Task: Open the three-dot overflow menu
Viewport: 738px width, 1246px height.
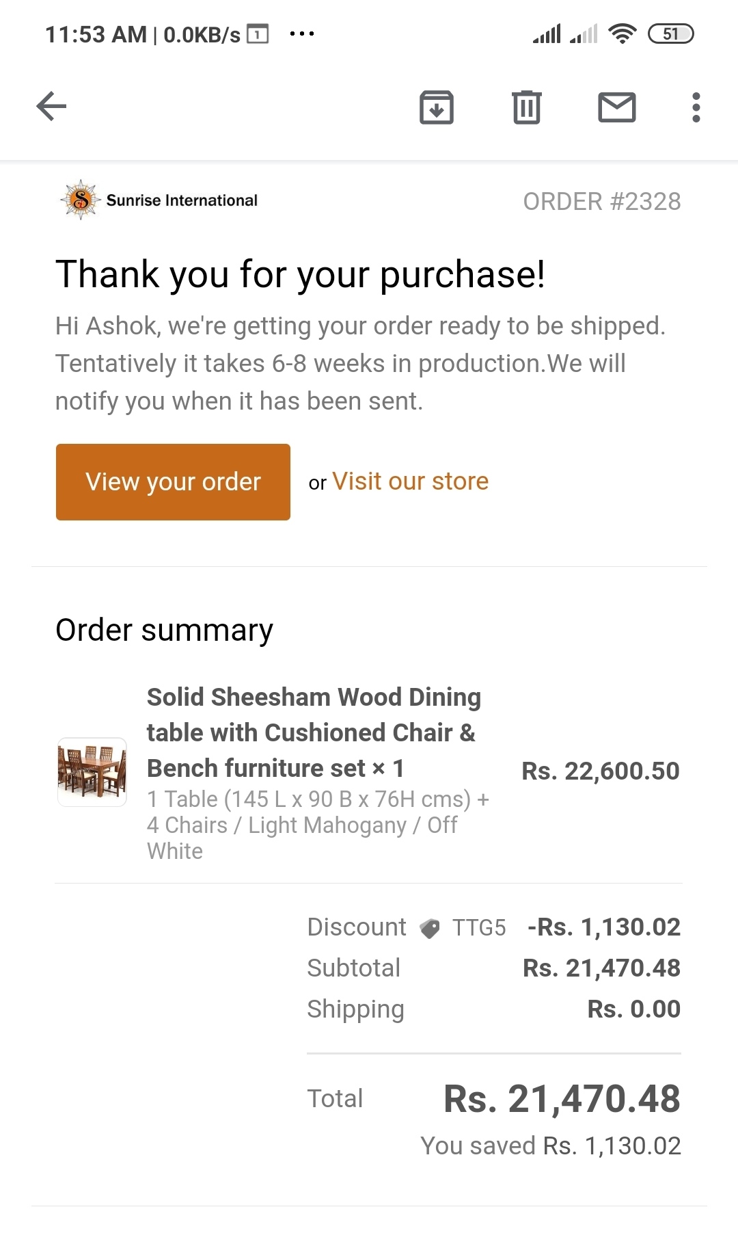Action: (696, 107)
